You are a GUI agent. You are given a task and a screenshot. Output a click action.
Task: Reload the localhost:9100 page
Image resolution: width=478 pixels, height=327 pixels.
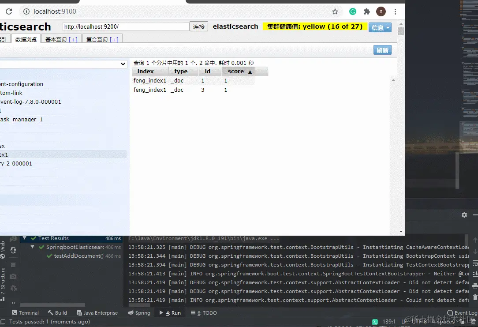coord(9,11)
